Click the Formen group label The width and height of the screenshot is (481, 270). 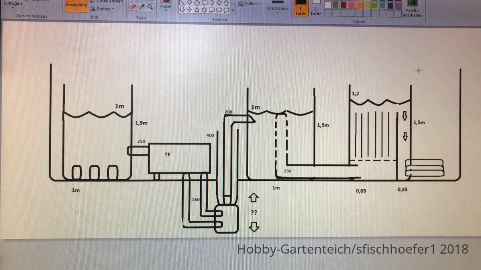point(220,20)
